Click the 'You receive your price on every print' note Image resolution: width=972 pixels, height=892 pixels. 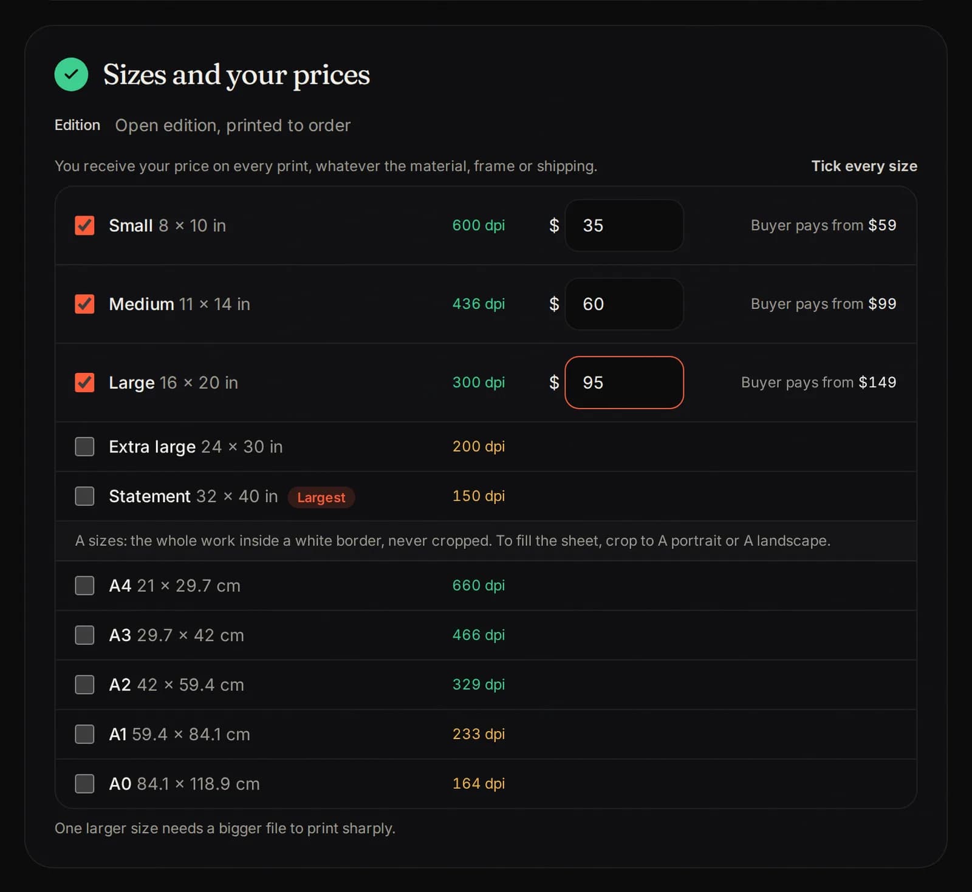(x=326, y=166)
